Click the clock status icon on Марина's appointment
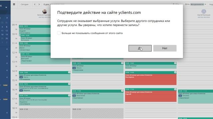213x119 pixels. (x=69, y=84)
